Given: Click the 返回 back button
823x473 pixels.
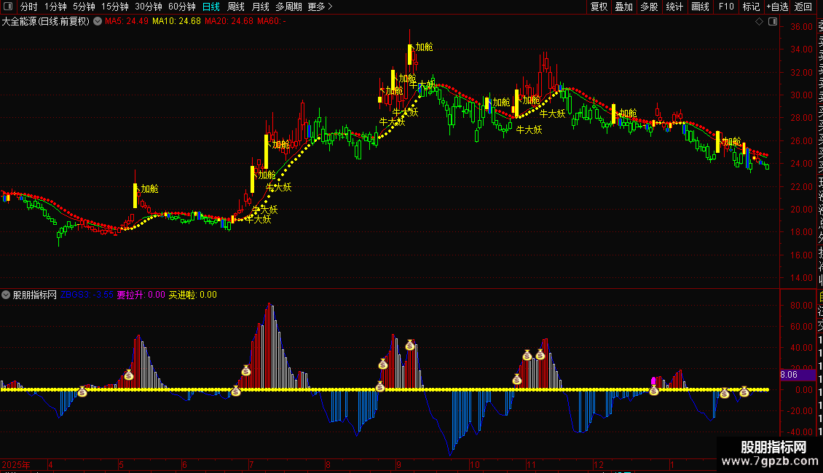Looking at the screenshot, I should [803, 7].
